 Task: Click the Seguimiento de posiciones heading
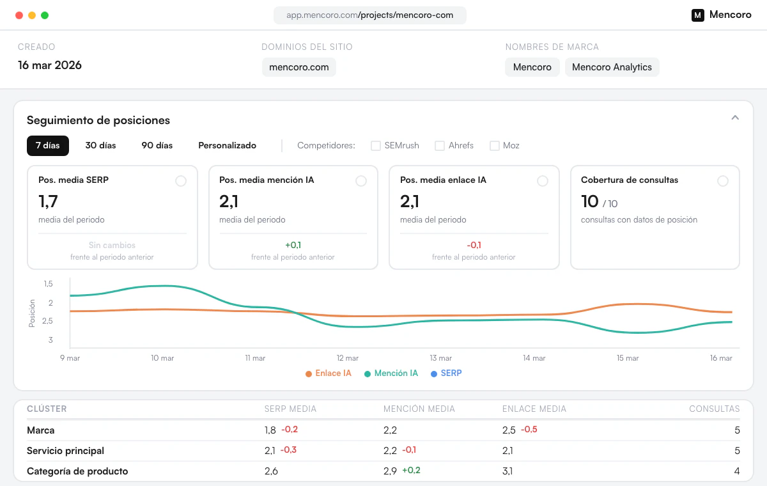click(98, 120)
